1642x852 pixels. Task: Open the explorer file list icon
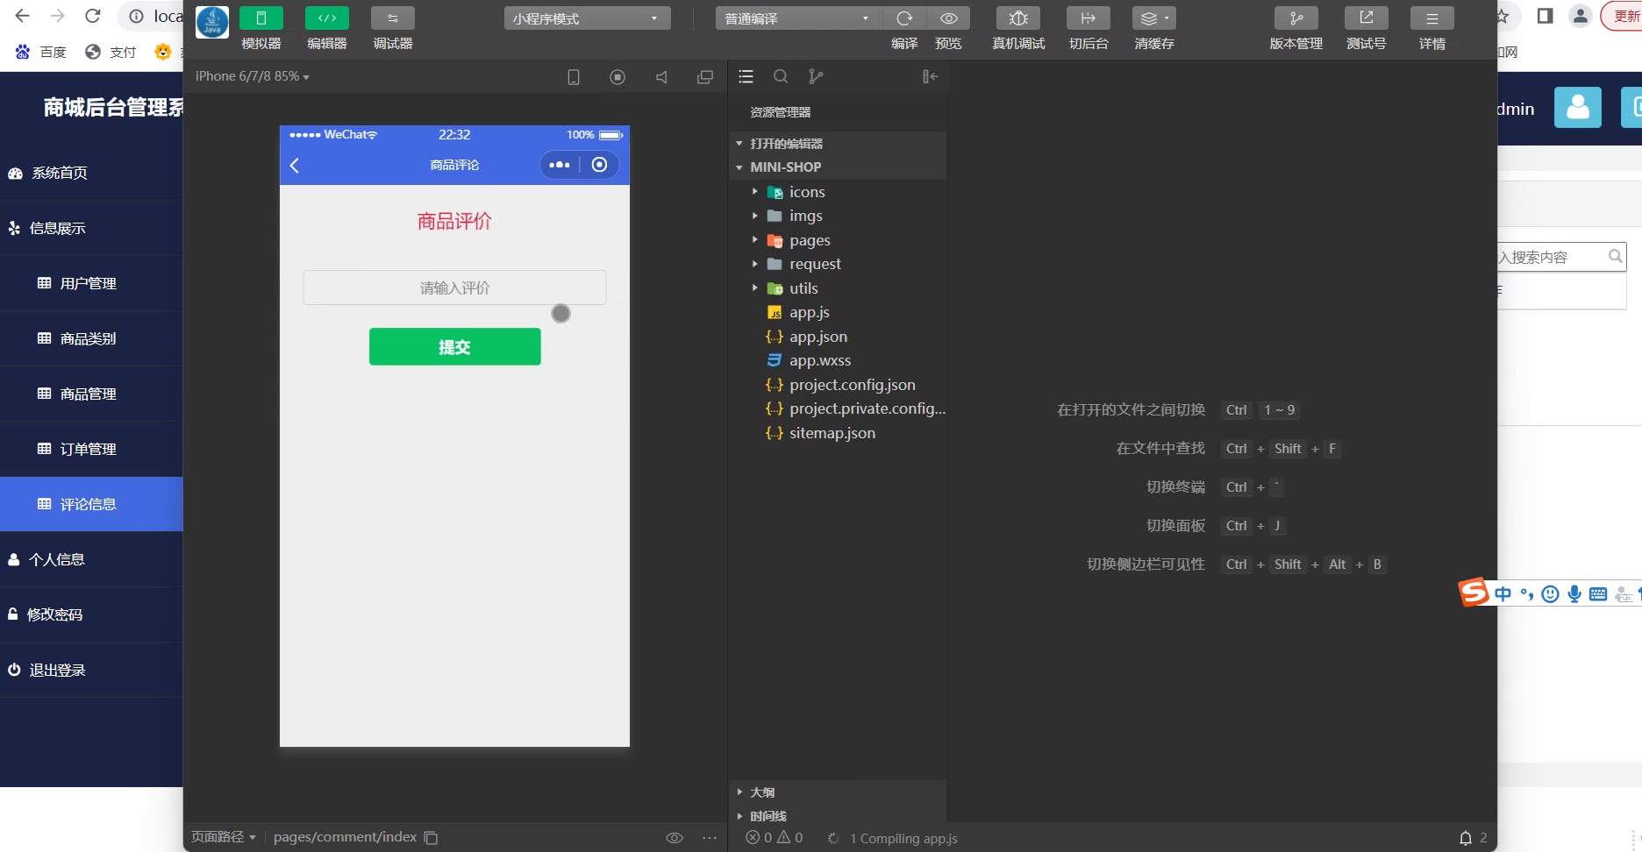click(x=746, y=77)
